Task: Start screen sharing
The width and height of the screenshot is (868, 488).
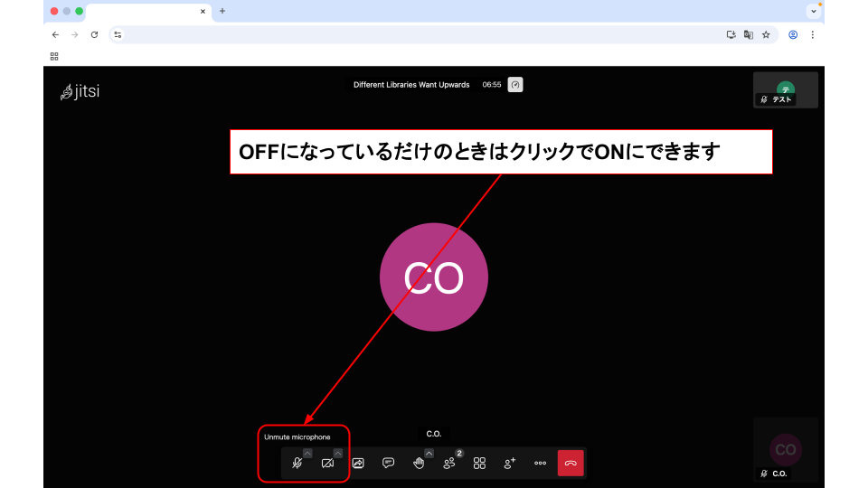Action: 358,463
